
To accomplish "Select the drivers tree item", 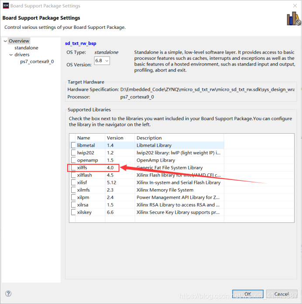I will click(22, 55).
